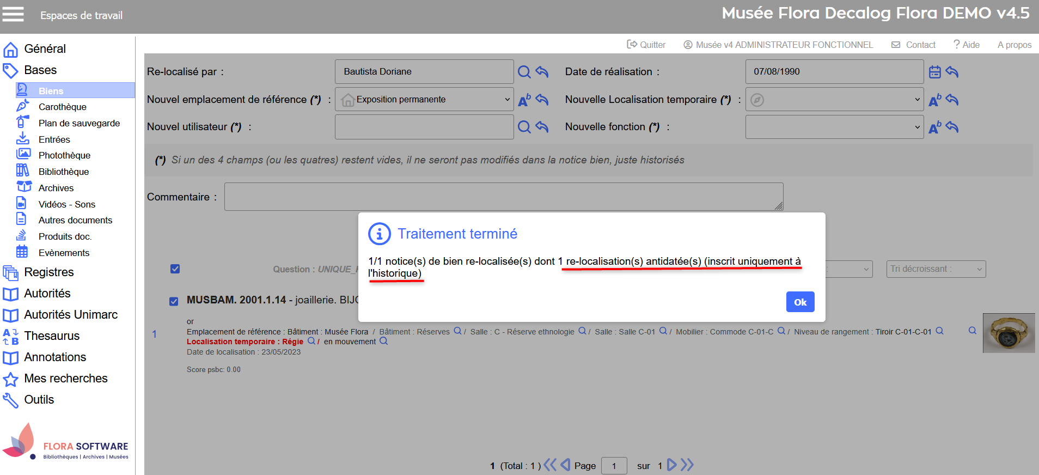The image size is (1039, 475).
Task: Click into the Commentaire text area
Action: [x=503, y=197]
